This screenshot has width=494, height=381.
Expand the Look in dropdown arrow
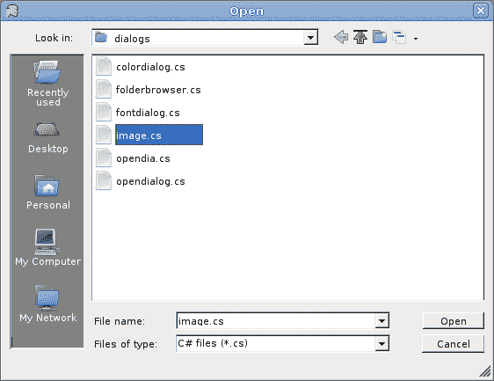[310, 38]
